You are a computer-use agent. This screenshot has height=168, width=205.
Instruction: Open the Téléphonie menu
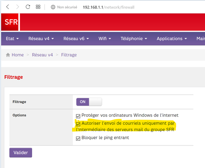click(x=134, y=39)
